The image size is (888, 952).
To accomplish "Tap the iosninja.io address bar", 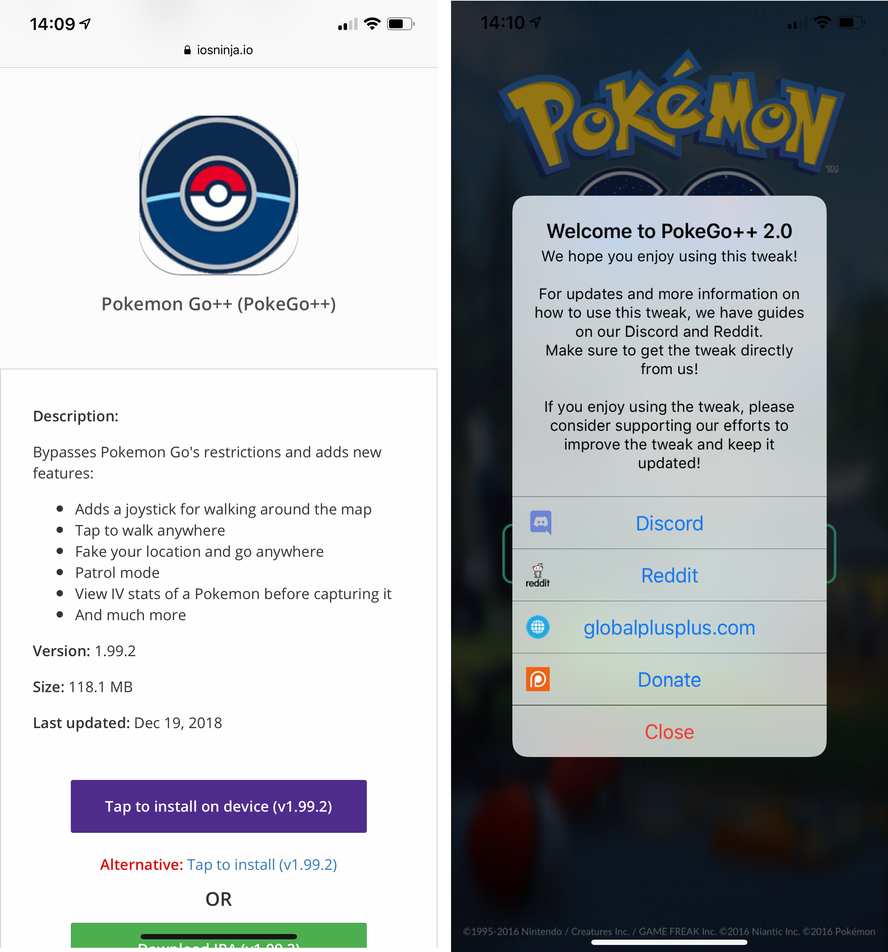I will point(219,50).
